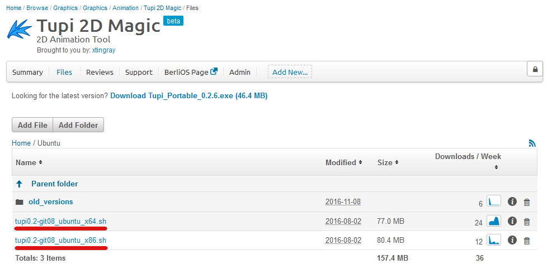Open the RSS feed icon
This screenshot has width=552, height=269.
click(x=532, y=143)
